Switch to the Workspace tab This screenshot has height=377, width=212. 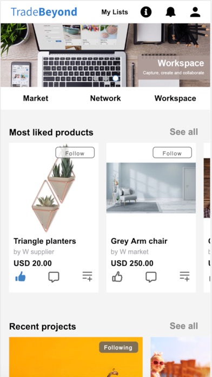tap(175, 98)
